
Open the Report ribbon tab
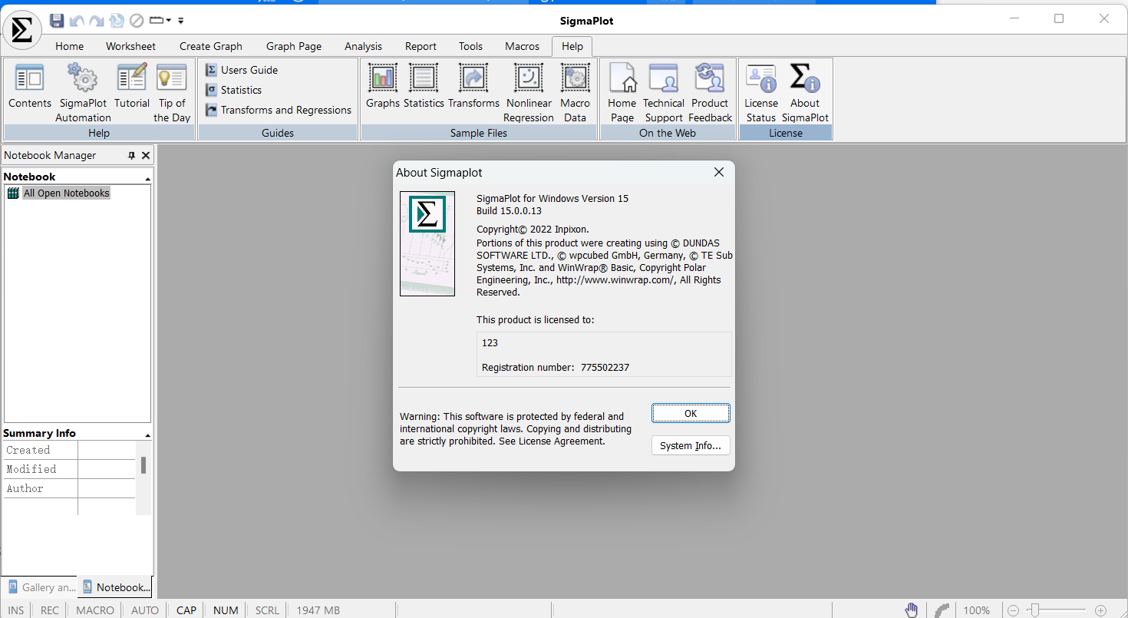421,46
